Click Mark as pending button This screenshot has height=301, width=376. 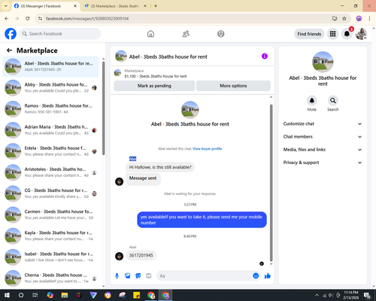click(x=154, y=86)
